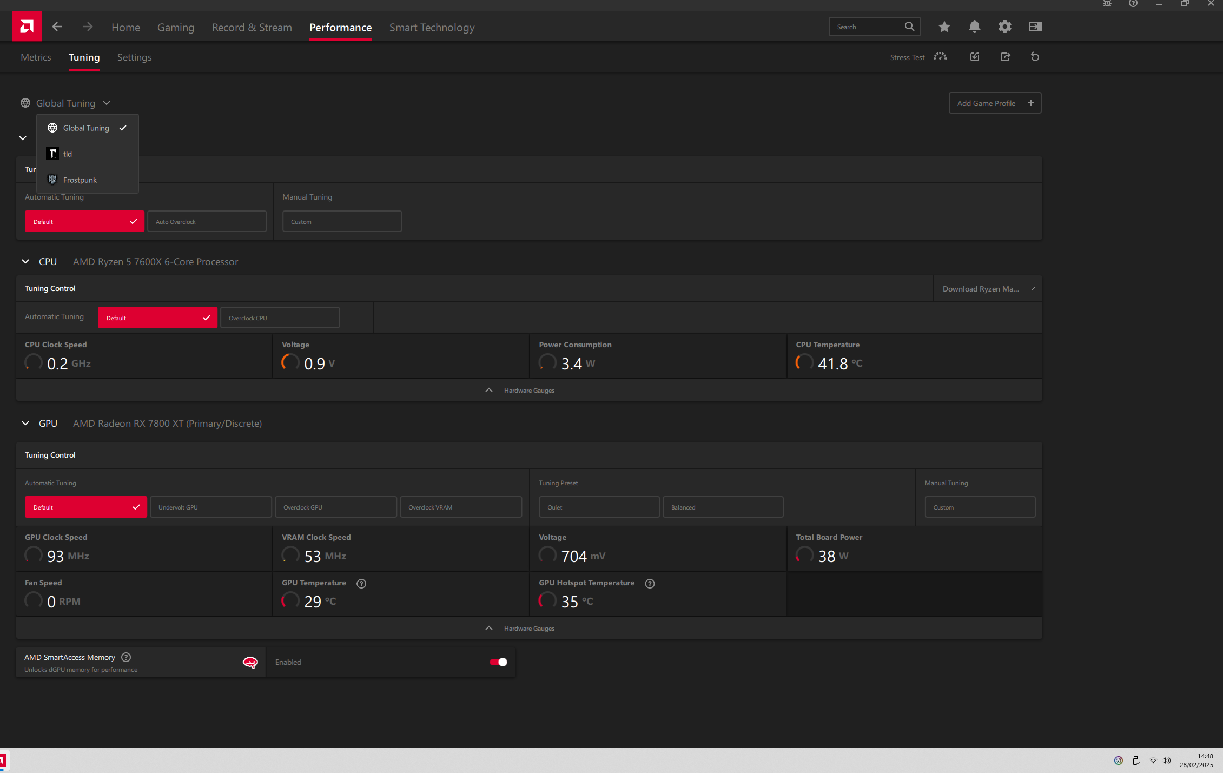Open favorites star icon

944,27
